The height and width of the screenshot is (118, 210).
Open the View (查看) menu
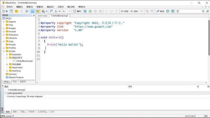[x=40, y=7]
